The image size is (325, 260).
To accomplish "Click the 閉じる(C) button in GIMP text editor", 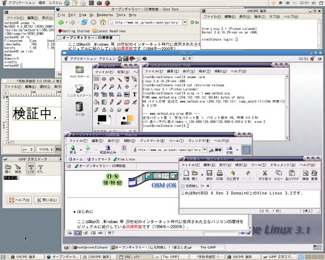I will tap(47, 200).
